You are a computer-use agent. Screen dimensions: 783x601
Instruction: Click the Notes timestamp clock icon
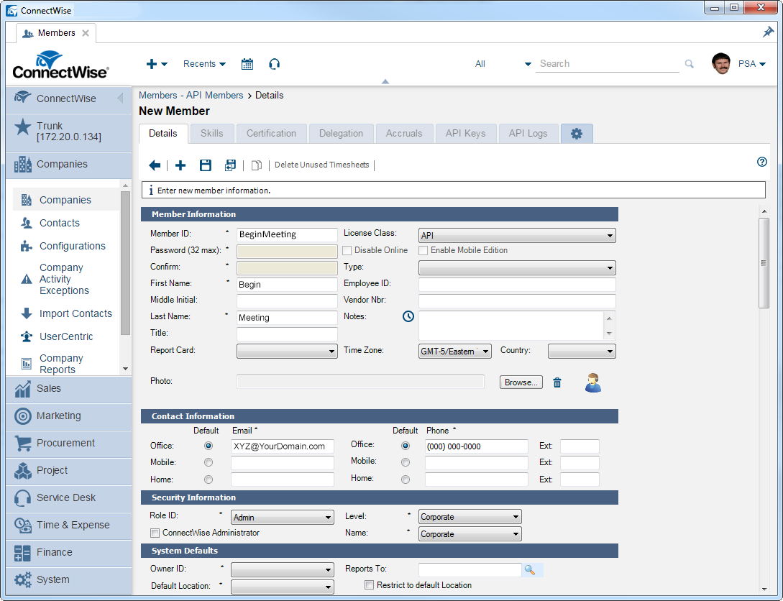408,316
